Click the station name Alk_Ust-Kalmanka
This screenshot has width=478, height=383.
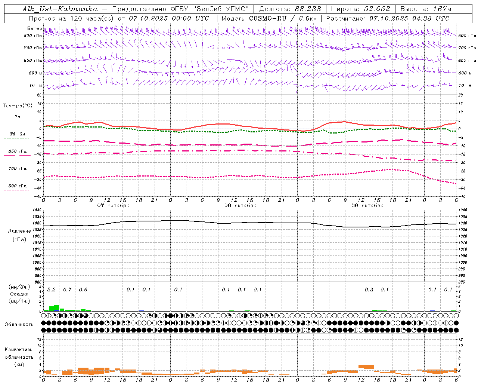(x=60, y=9)
